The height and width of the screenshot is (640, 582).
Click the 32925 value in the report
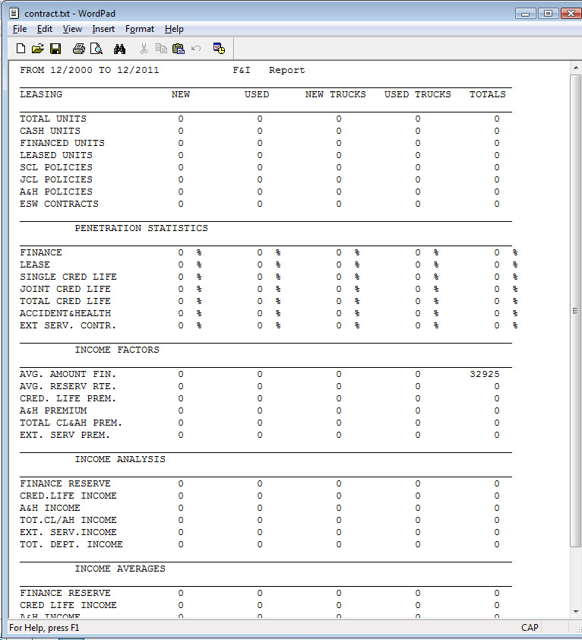(x=485, y=374)
